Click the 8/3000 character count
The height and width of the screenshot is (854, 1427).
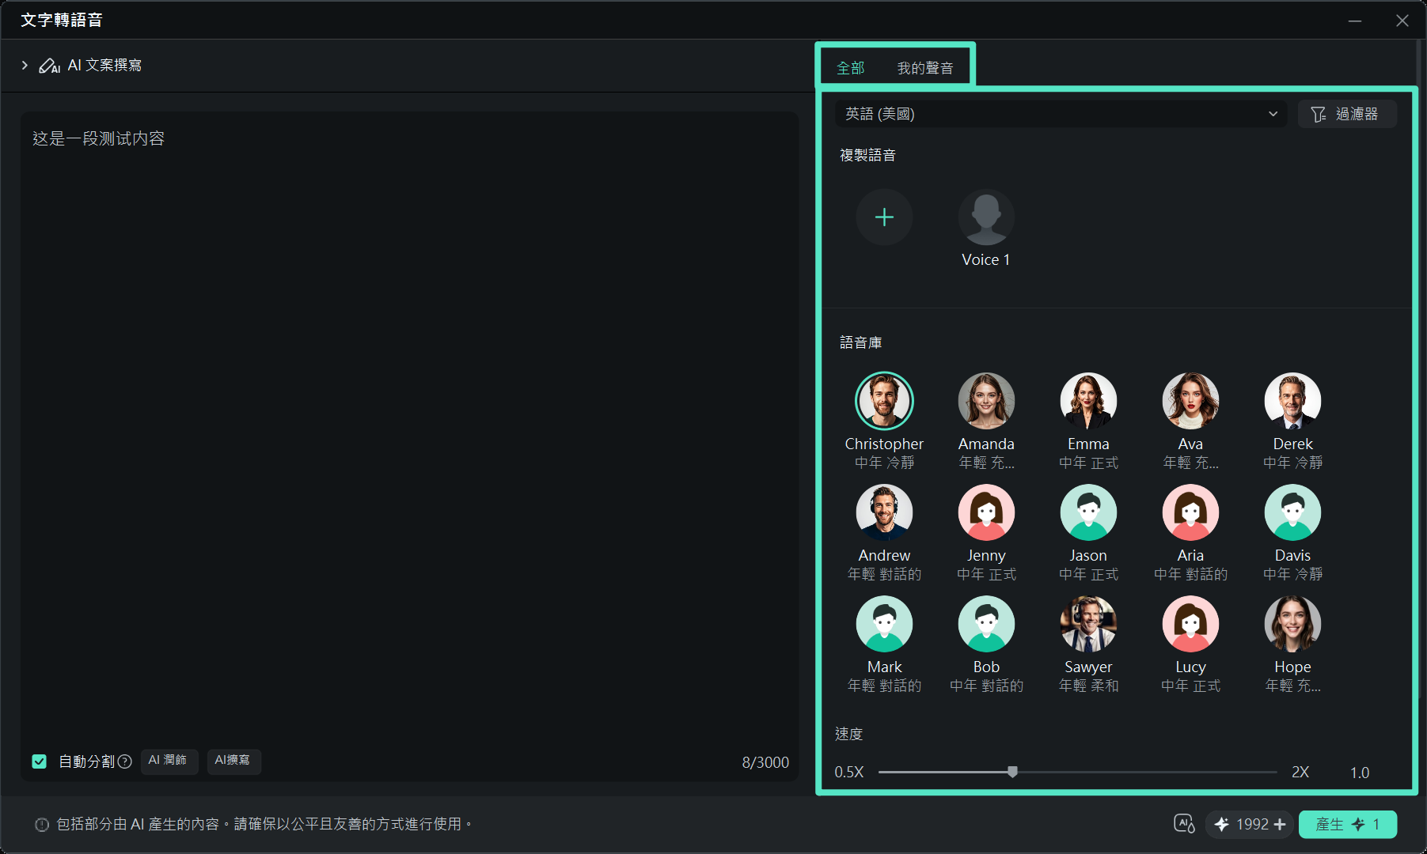coord(765,762)
